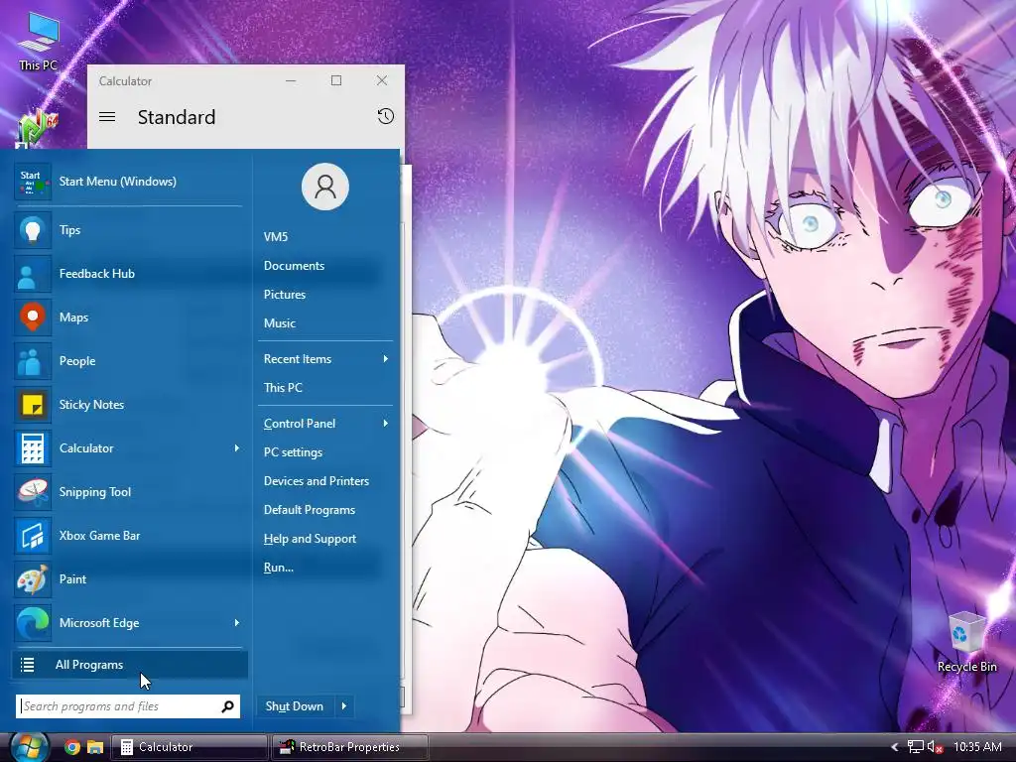Launch Chrome from taskbar quick launch

point(72,747)
